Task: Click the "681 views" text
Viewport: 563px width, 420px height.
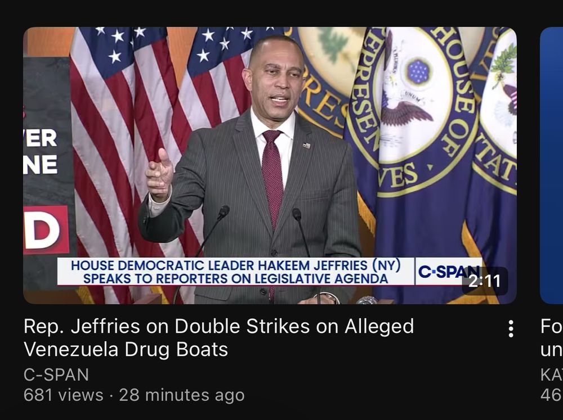Action: coord(63,395)
